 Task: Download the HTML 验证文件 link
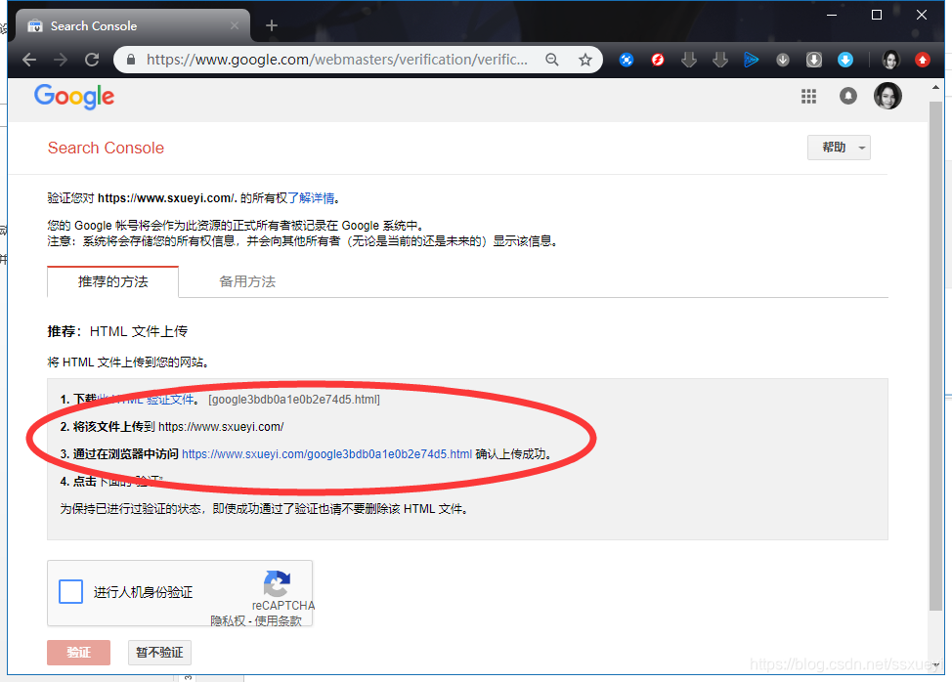click(146, 400)
